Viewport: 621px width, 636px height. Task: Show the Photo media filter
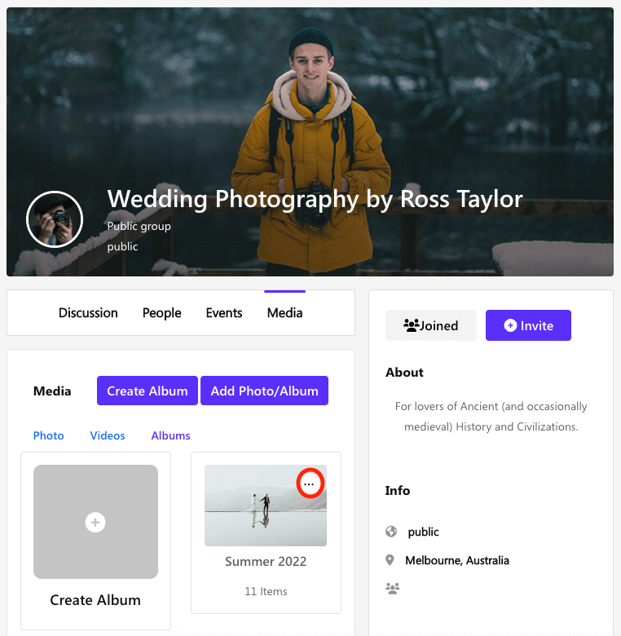(x=48, y=435)
